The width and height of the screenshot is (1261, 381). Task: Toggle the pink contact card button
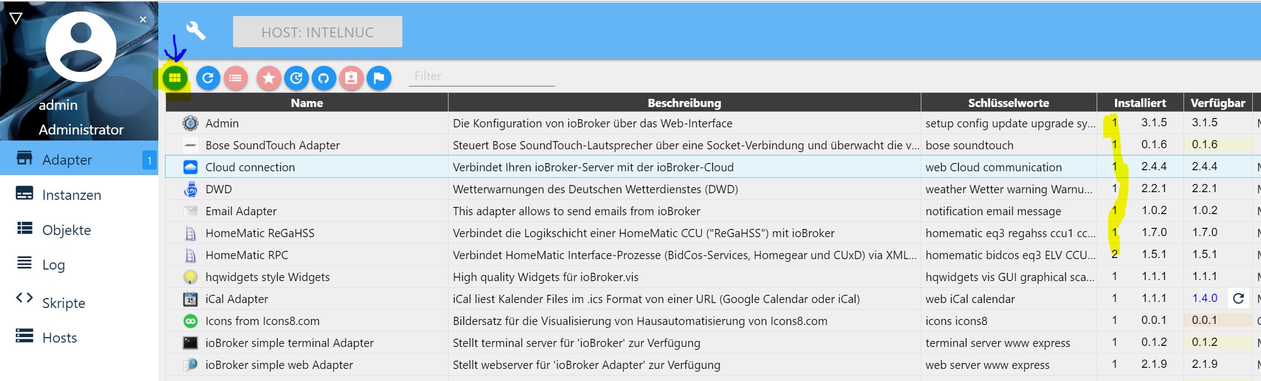click(351, 78)
